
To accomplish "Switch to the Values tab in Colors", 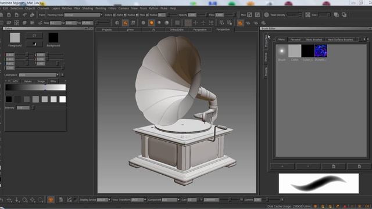I will coord(27,81).
